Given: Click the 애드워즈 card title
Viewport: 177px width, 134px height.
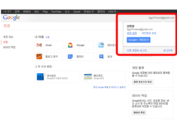Looking at the screenshot, I should click(x=98, y=75).
